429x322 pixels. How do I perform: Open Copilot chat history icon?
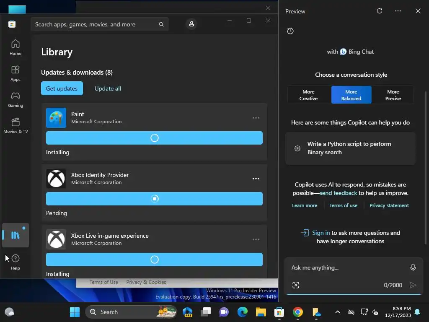pyautogui.click(x=290, y=31)
